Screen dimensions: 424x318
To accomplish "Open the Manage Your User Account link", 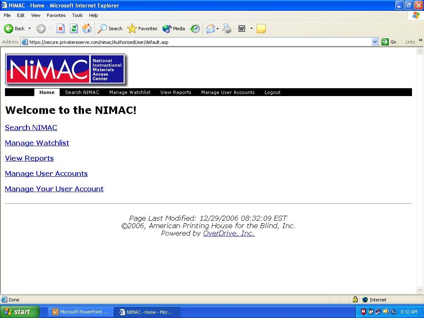I will (54, 189).
